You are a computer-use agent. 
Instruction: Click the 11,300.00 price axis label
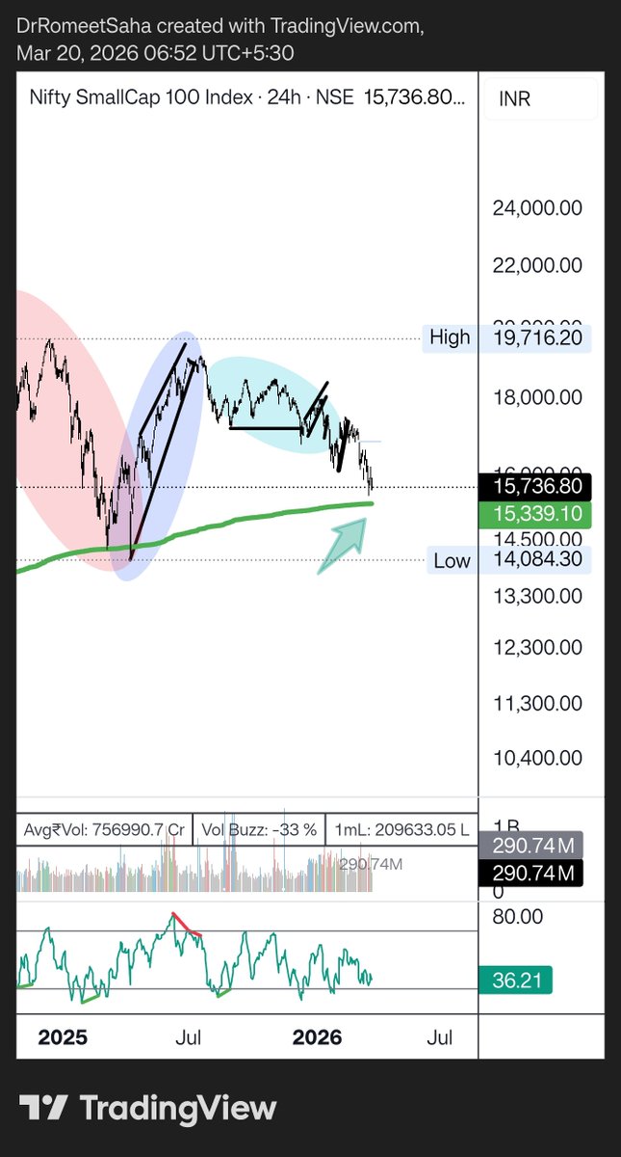[x=537, y=703]
